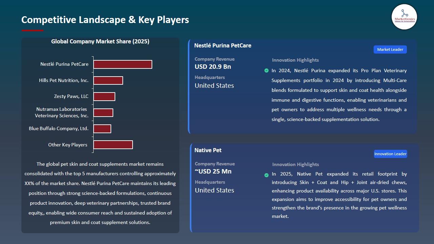Click the Market Leader badge
The height and width of the screenshot is (244, 434).
click(x=390, y=49)
